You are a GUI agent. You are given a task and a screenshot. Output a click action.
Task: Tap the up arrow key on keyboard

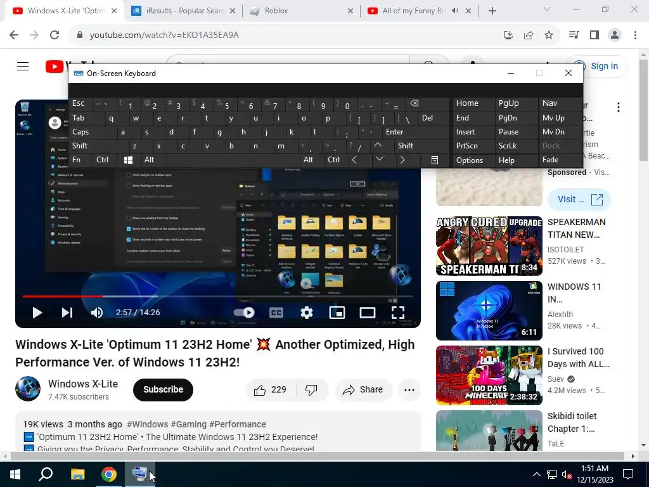tap(378, 146)
